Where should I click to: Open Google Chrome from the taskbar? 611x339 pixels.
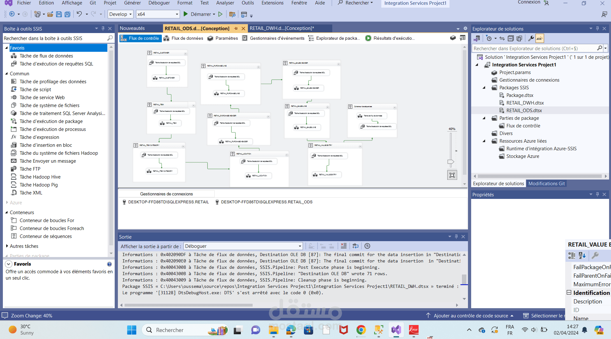(x=361, y=330)
